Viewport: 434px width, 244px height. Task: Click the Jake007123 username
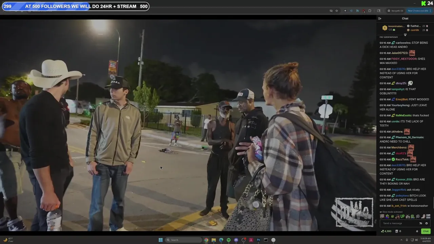(x=399, y=53)
